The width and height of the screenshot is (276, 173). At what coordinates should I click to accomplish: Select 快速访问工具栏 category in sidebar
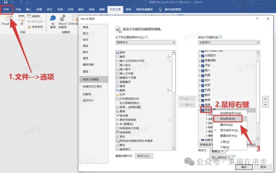pyautogui.click(x=93, y=86)
